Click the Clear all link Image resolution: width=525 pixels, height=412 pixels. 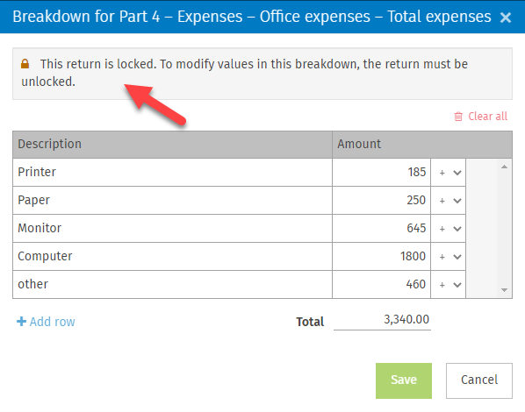click(x=487, y=117)
